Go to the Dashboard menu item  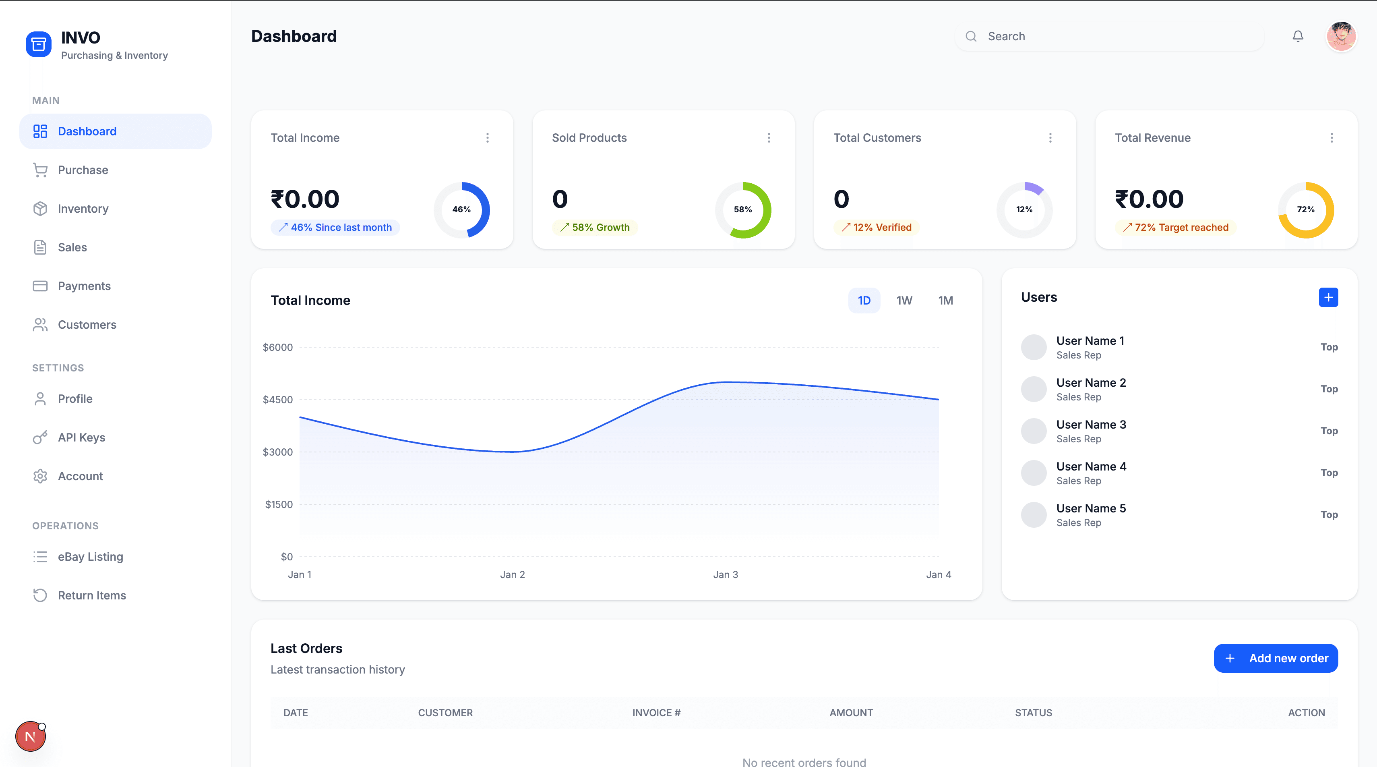[116, 131]
